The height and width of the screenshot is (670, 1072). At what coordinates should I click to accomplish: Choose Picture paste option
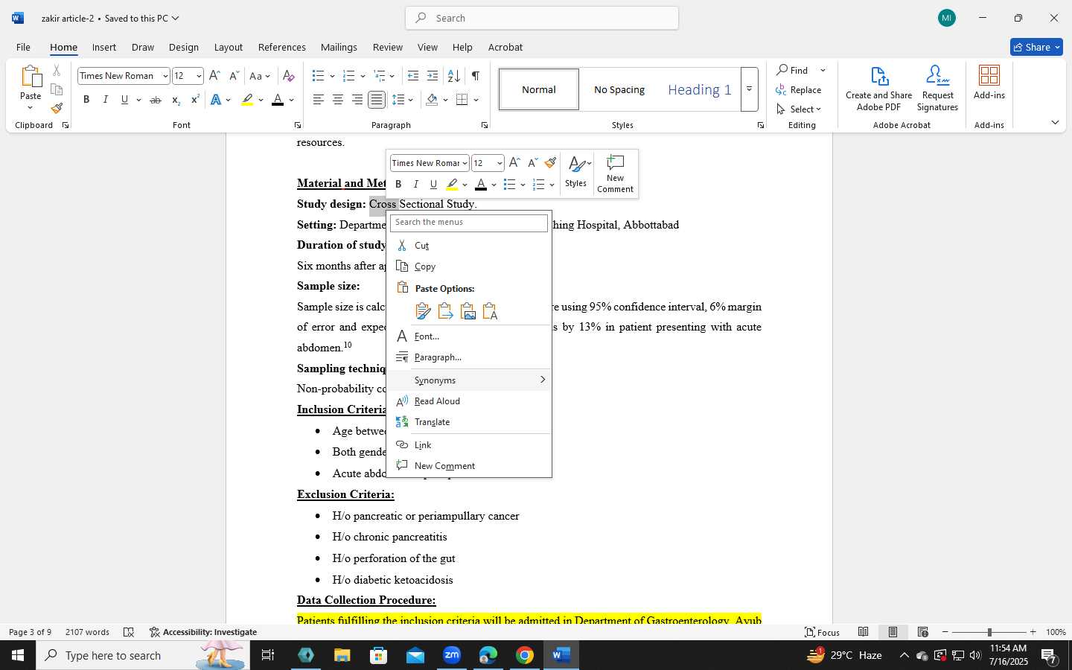(468, 311)
